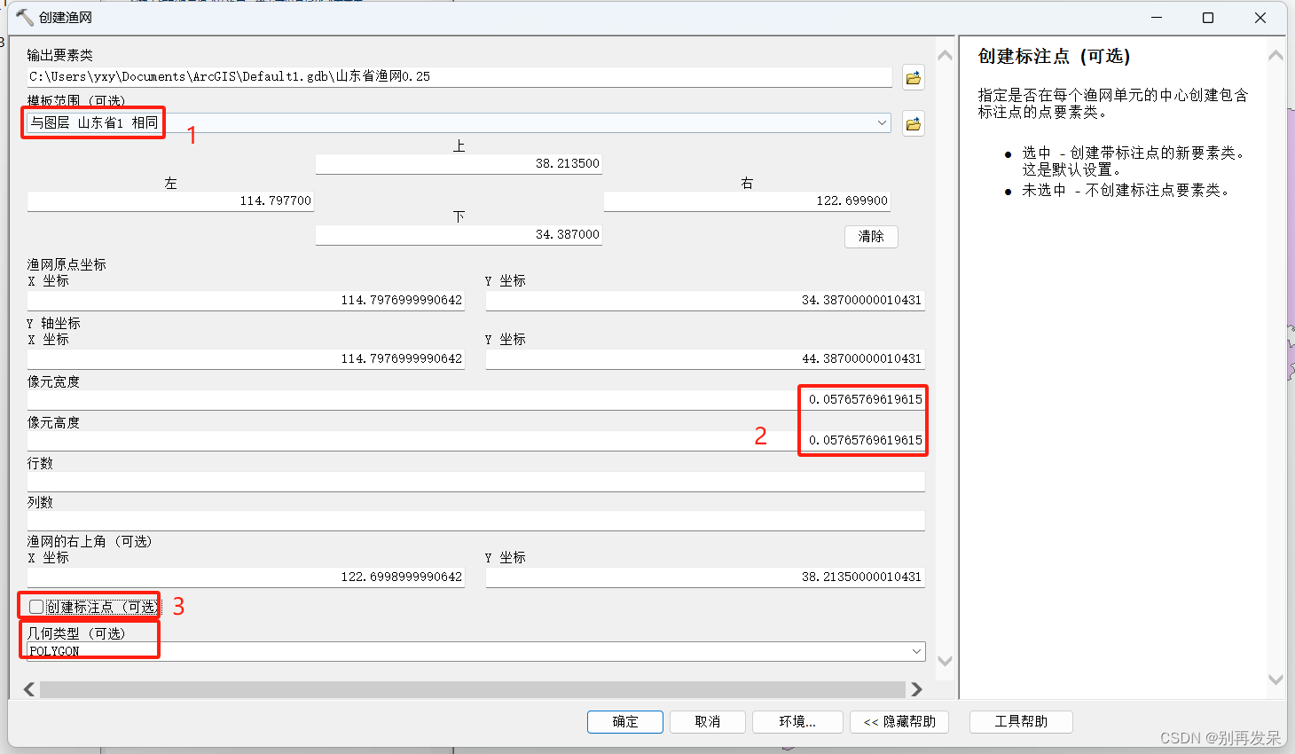Click the 右 extent field 122.699900
The width and height of the screenshot is (1295, 754).
point(747,200)
